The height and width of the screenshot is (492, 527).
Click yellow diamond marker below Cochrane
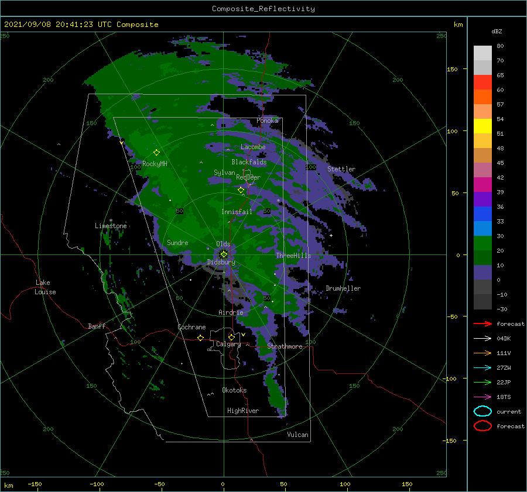[x=200, y=338]
